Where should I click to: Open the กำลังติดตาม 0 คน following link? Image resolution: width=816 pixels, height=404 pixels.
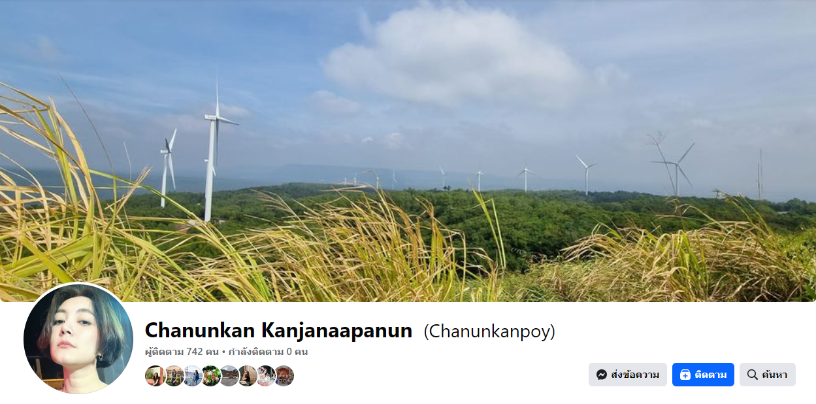(x=268, y=352)
